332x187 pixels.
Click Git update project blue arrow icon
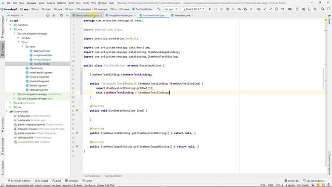point(265,9)
